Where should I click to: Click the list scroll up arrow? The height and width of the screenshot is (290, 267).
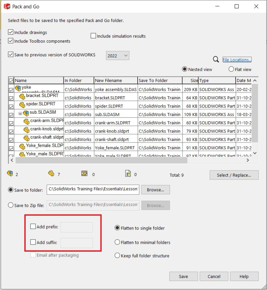(255, 80)
